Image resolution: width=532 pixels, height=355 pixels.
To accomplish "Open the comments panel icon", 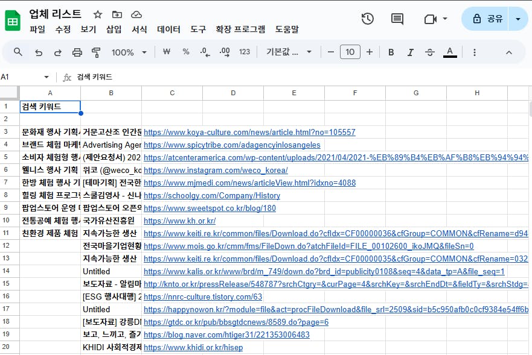I will pos(397,19).
